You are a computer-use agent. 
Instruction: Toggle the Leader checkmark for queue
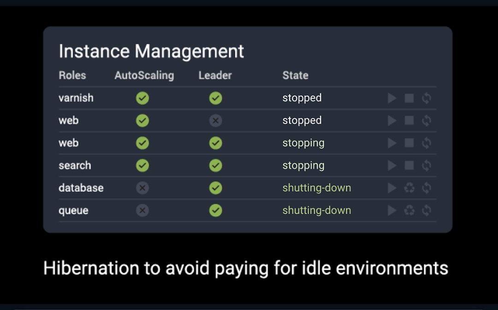pyautogui.click(x=216, y=211)
